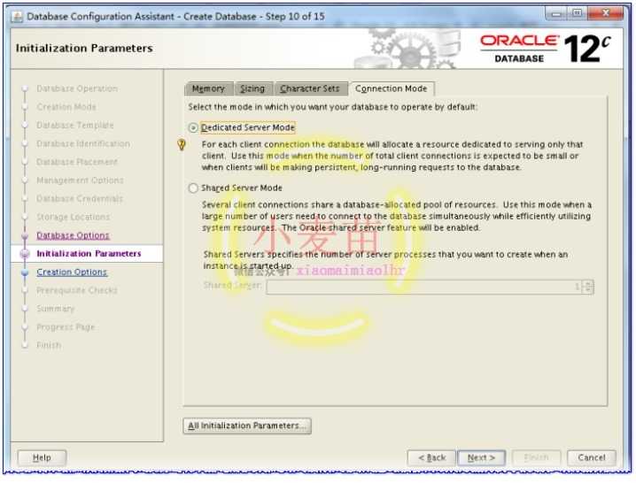Click Database Identification step in sidebar
This screenshot has height=483, width=636.
click(x=83, y=144)
